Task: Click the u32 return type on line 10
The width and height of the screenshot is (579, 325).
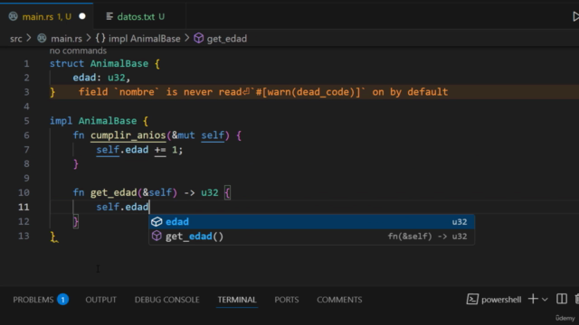Action: 210,192
